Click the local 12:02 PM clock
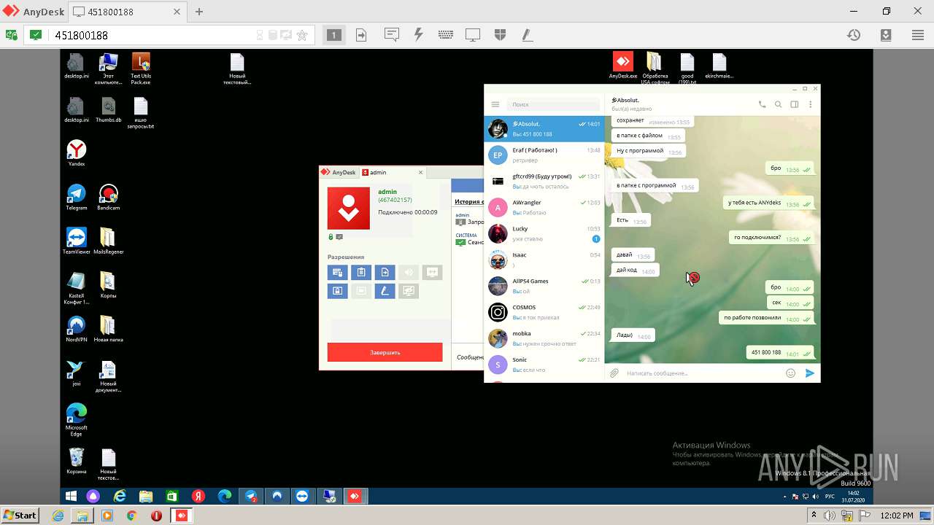The image size is (934, 525). pyautogui.click(x=895, y=515)
